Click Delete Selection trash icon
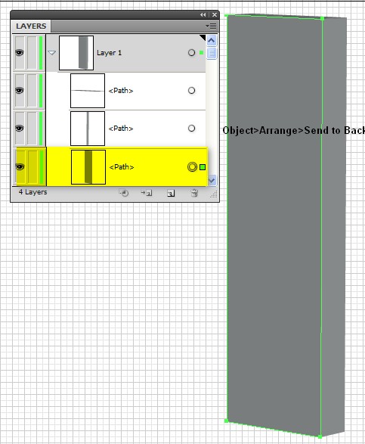The height and width of the screenshot is (444, 365). tap(194, 193)
